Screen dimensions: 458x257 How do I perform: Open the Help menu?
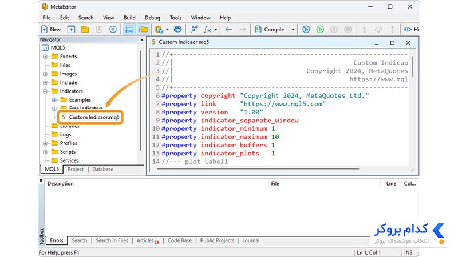[x=225, y=18]
